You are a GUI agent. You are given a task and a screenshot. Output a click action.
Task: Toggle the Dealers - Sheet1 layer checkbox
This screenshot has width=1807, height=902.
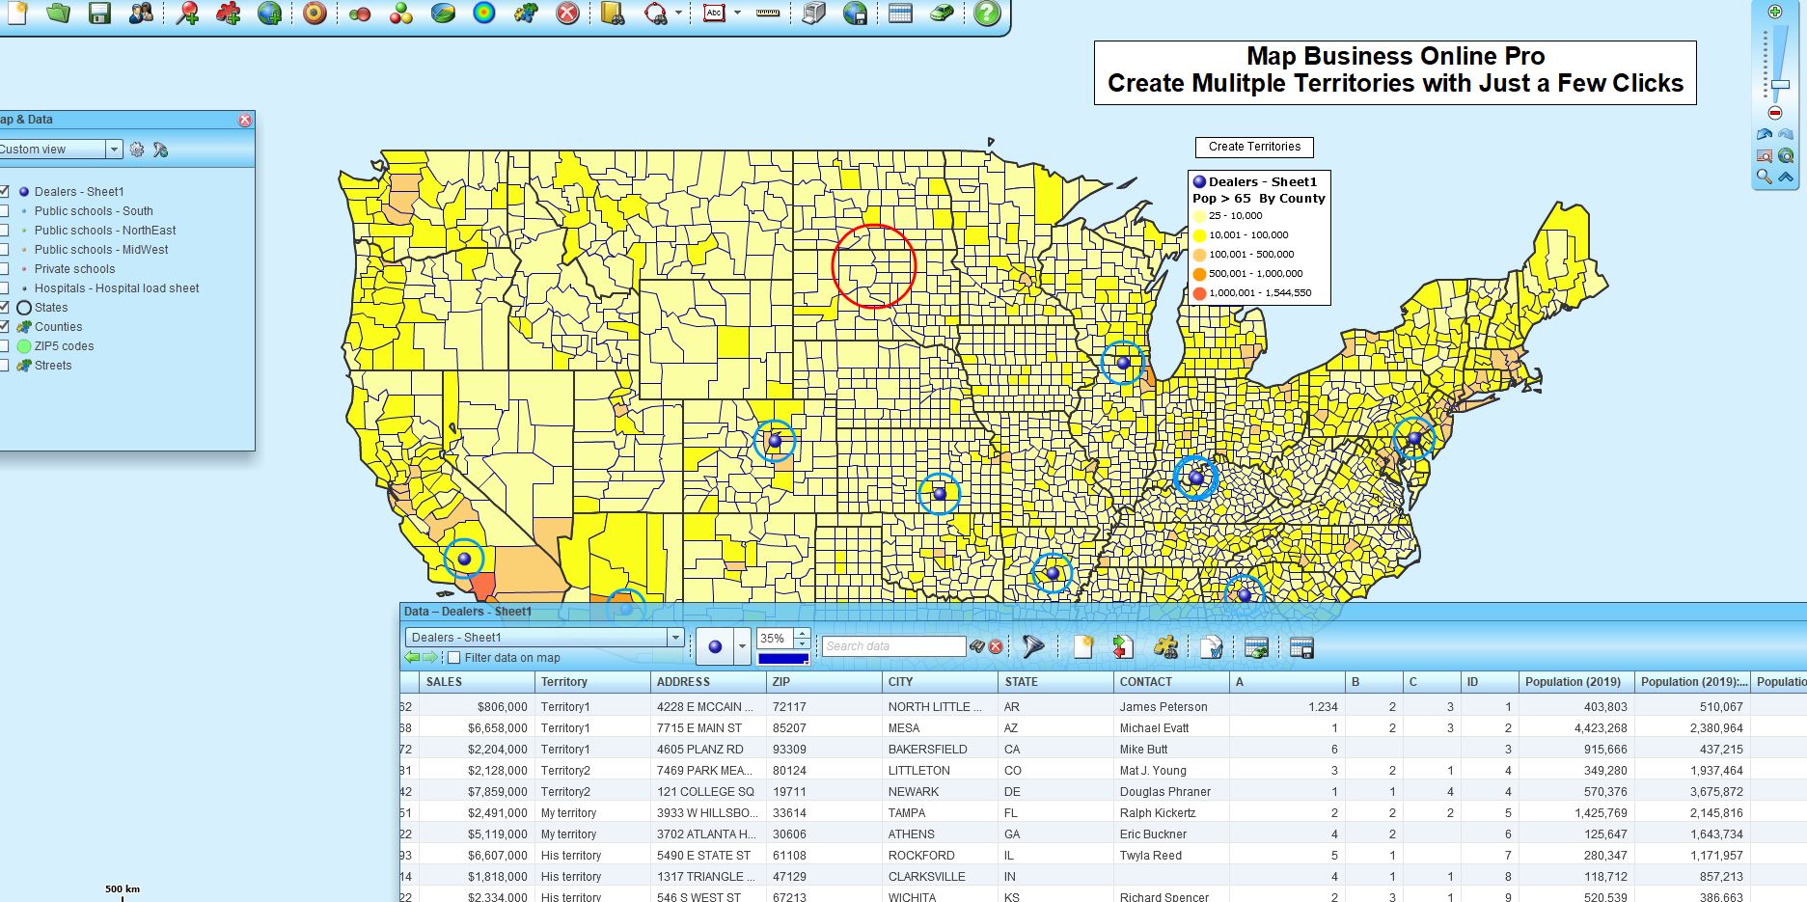(5, 192)
